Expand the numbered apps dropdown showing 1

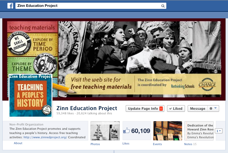218,131
